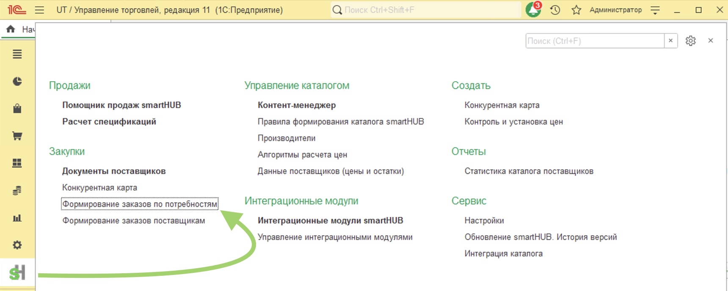
Task: Open the warehouse grid section in sidebar
Action: coord(17,163)
